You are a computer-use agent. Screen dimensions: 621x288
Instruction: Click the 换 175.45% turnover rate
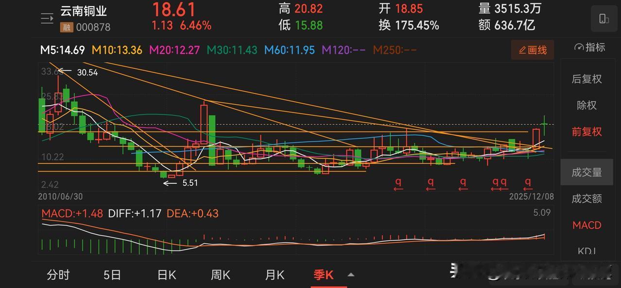[x=409, y=25]
